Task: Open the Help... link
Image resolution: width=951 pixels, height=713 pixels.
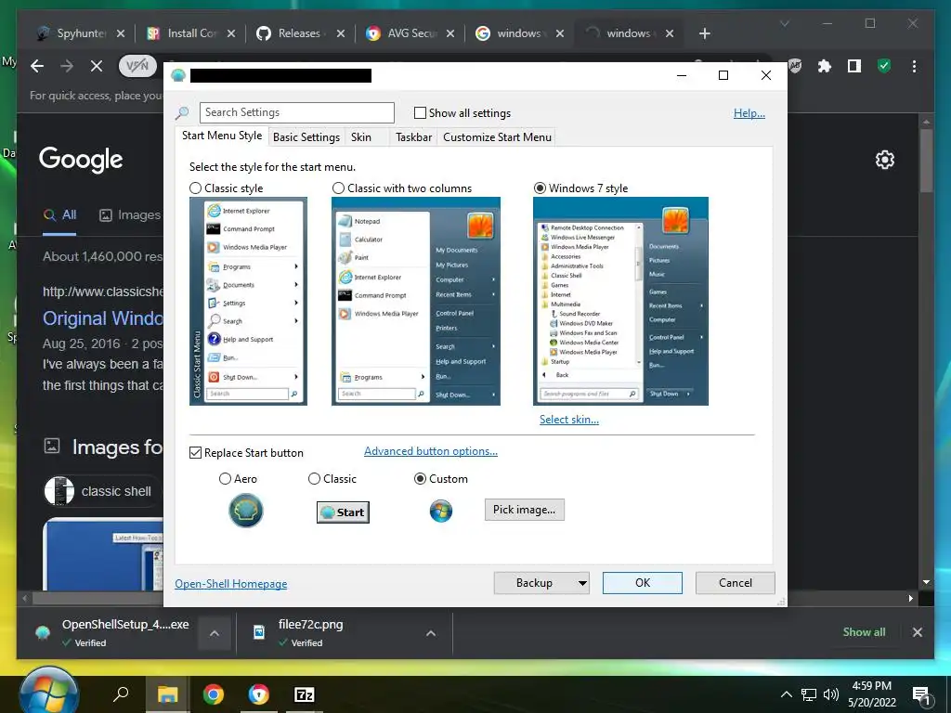Action: point(749,112)
